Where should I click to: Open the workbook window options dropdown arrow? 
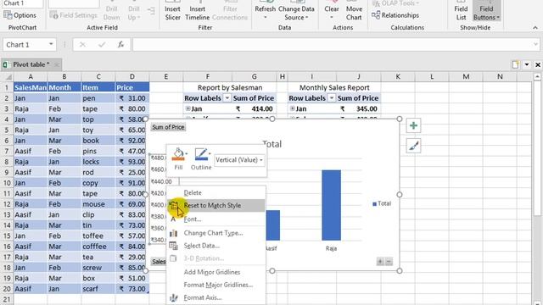pyautogui.click(x=527, y=64)
